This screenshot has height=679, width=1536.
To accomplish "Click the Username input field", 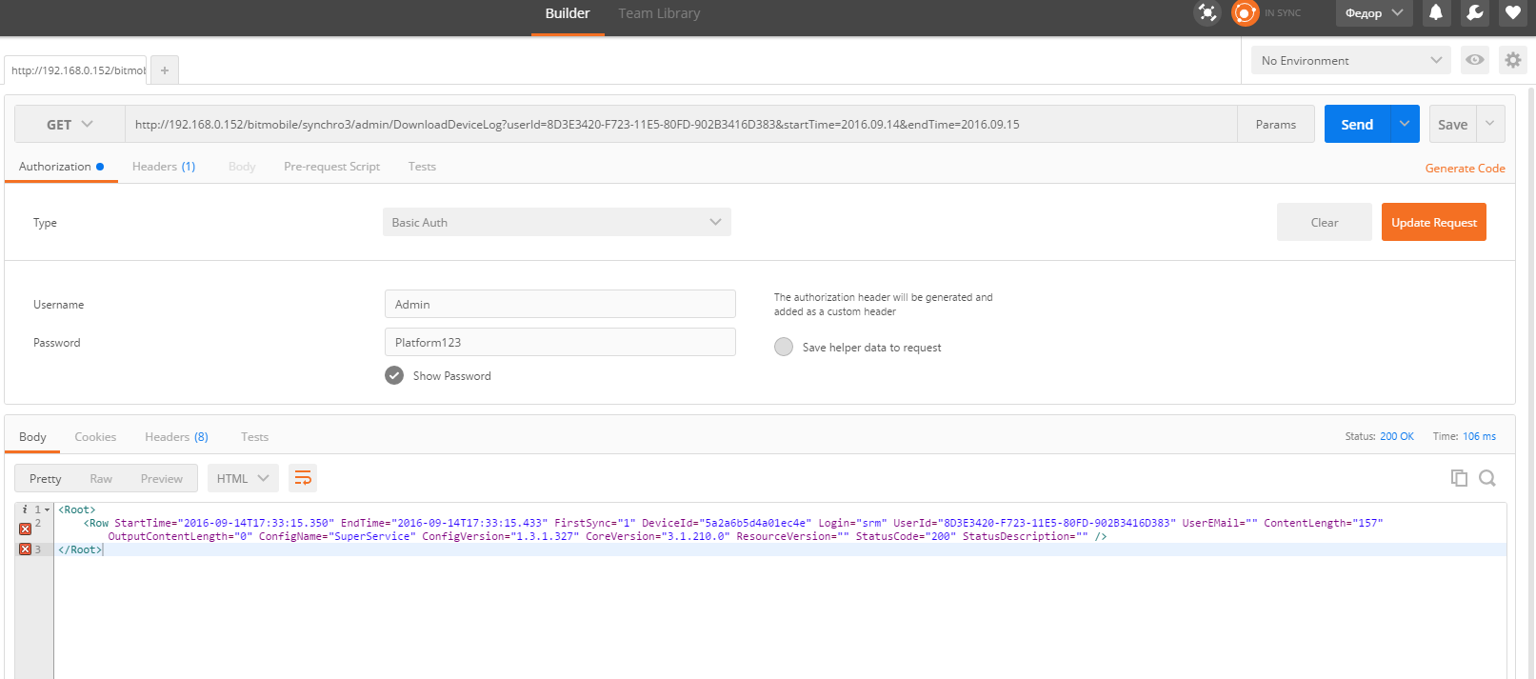I will pos(560,304).
